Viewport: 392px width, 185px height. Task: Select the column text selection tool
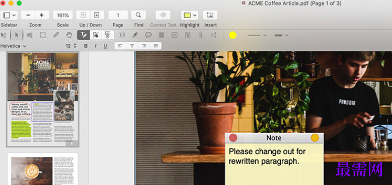30,35
